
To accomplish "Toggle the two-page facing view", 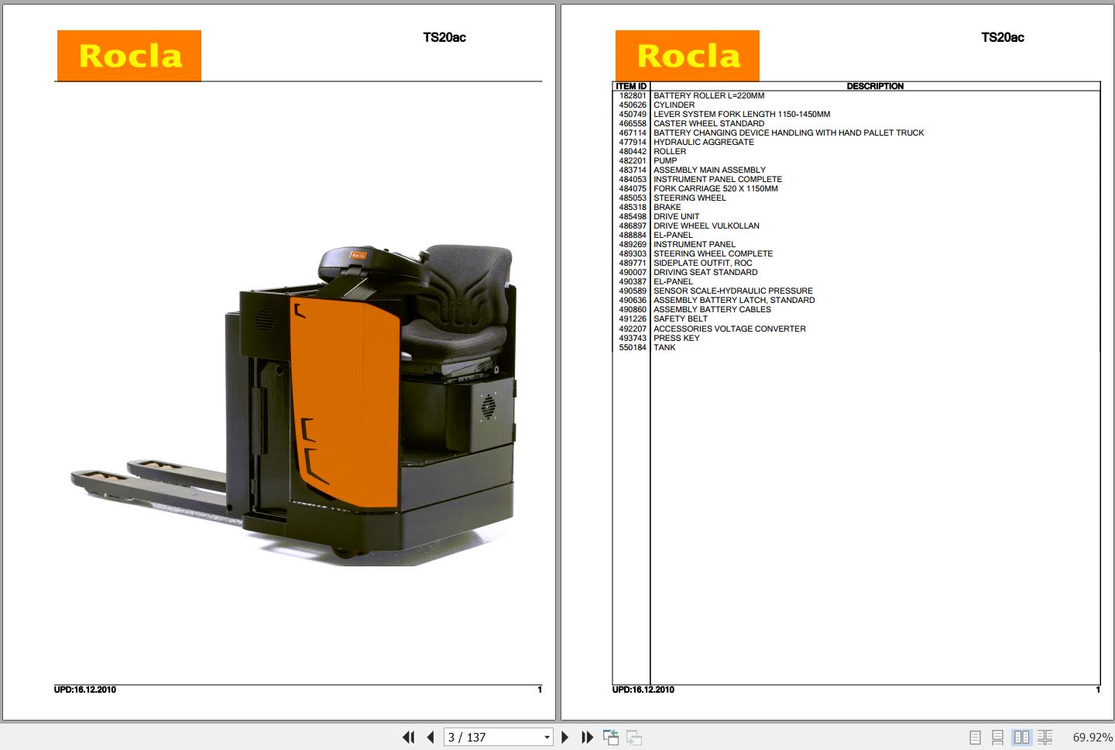I will pyautogui.click(x=1022, y=737).
